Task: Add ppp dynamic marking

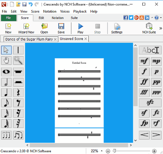Action: coord(156,93)
